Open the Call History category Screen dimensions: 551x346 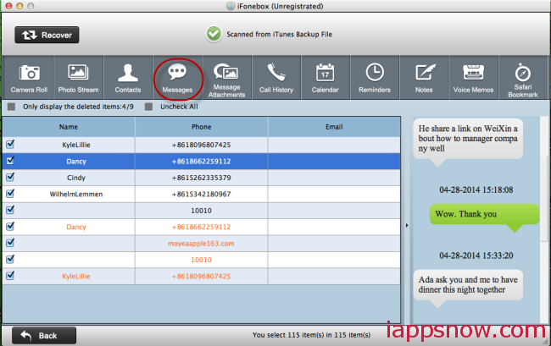[276, 78]
